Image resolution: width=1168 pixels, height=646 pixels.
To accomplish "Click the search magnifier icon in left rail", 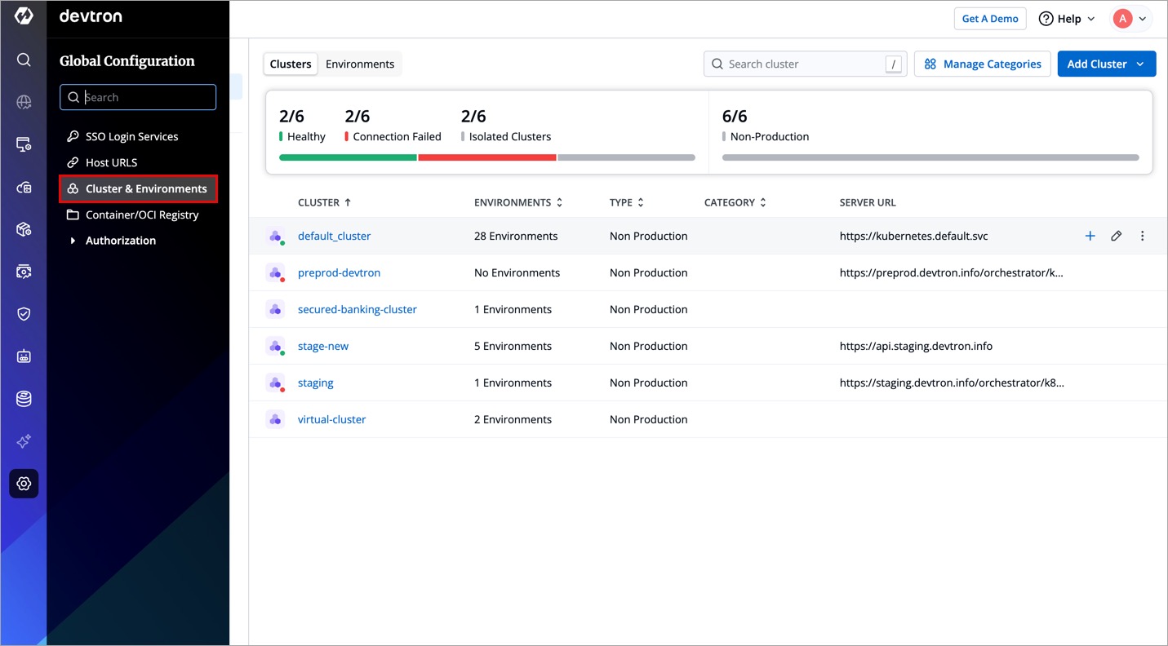I will coord(24,60).
